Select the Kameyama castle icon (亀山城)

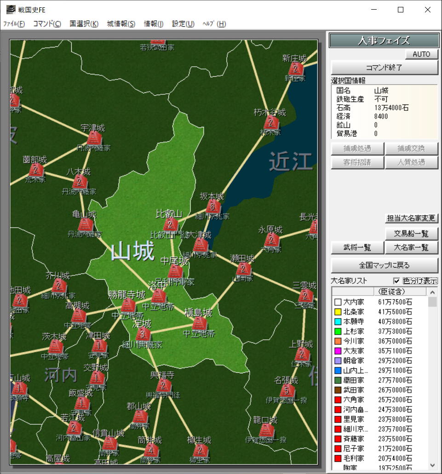pyautogui.click(x=85, y=225)
